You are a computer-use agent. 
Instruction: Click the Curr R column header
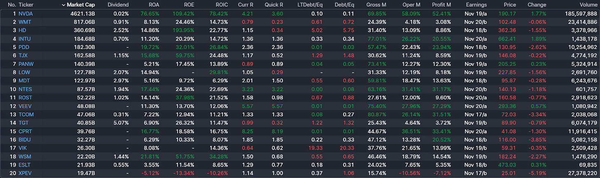[246, 5]
